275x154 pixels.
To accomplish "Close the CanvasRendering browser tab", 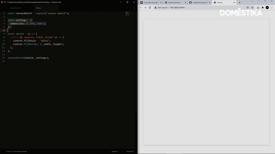I will tap(161, 3).
